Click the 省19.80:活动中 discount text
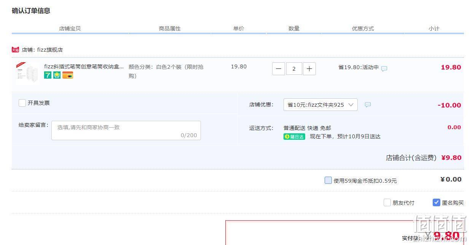470x245 pixels. tap(358, 67)
